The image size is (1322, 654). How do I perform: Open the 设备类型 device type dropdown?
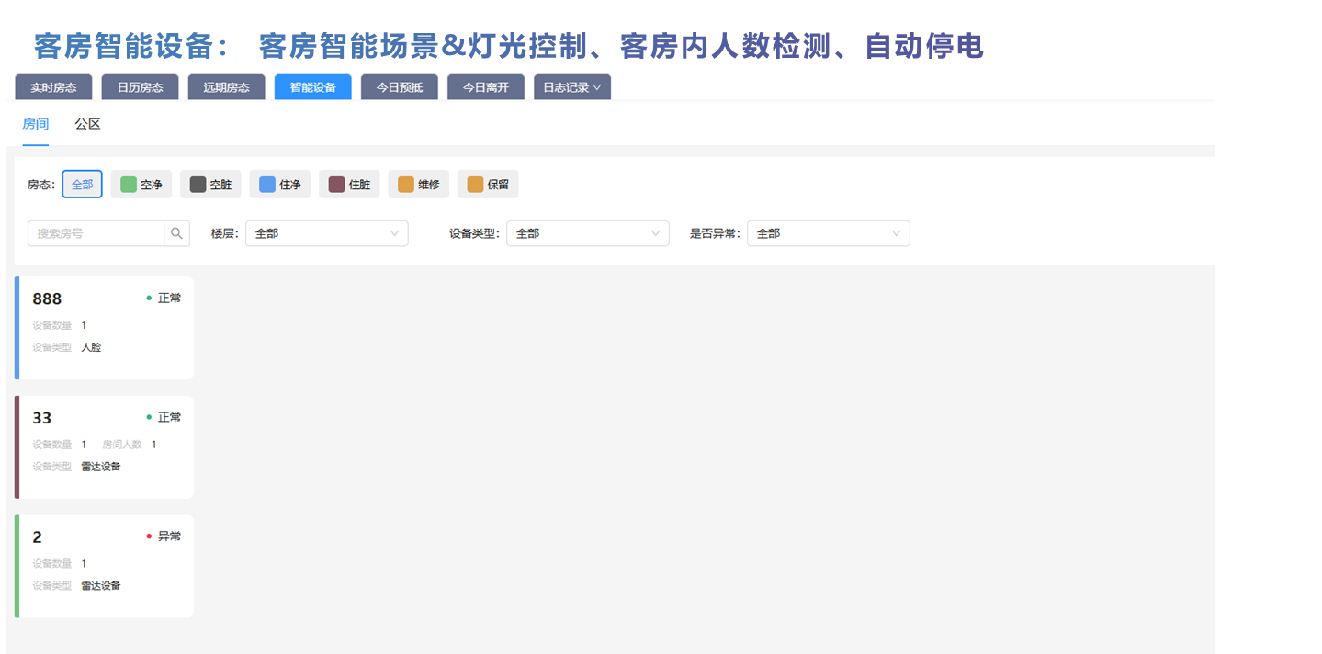tap(587, 233)
